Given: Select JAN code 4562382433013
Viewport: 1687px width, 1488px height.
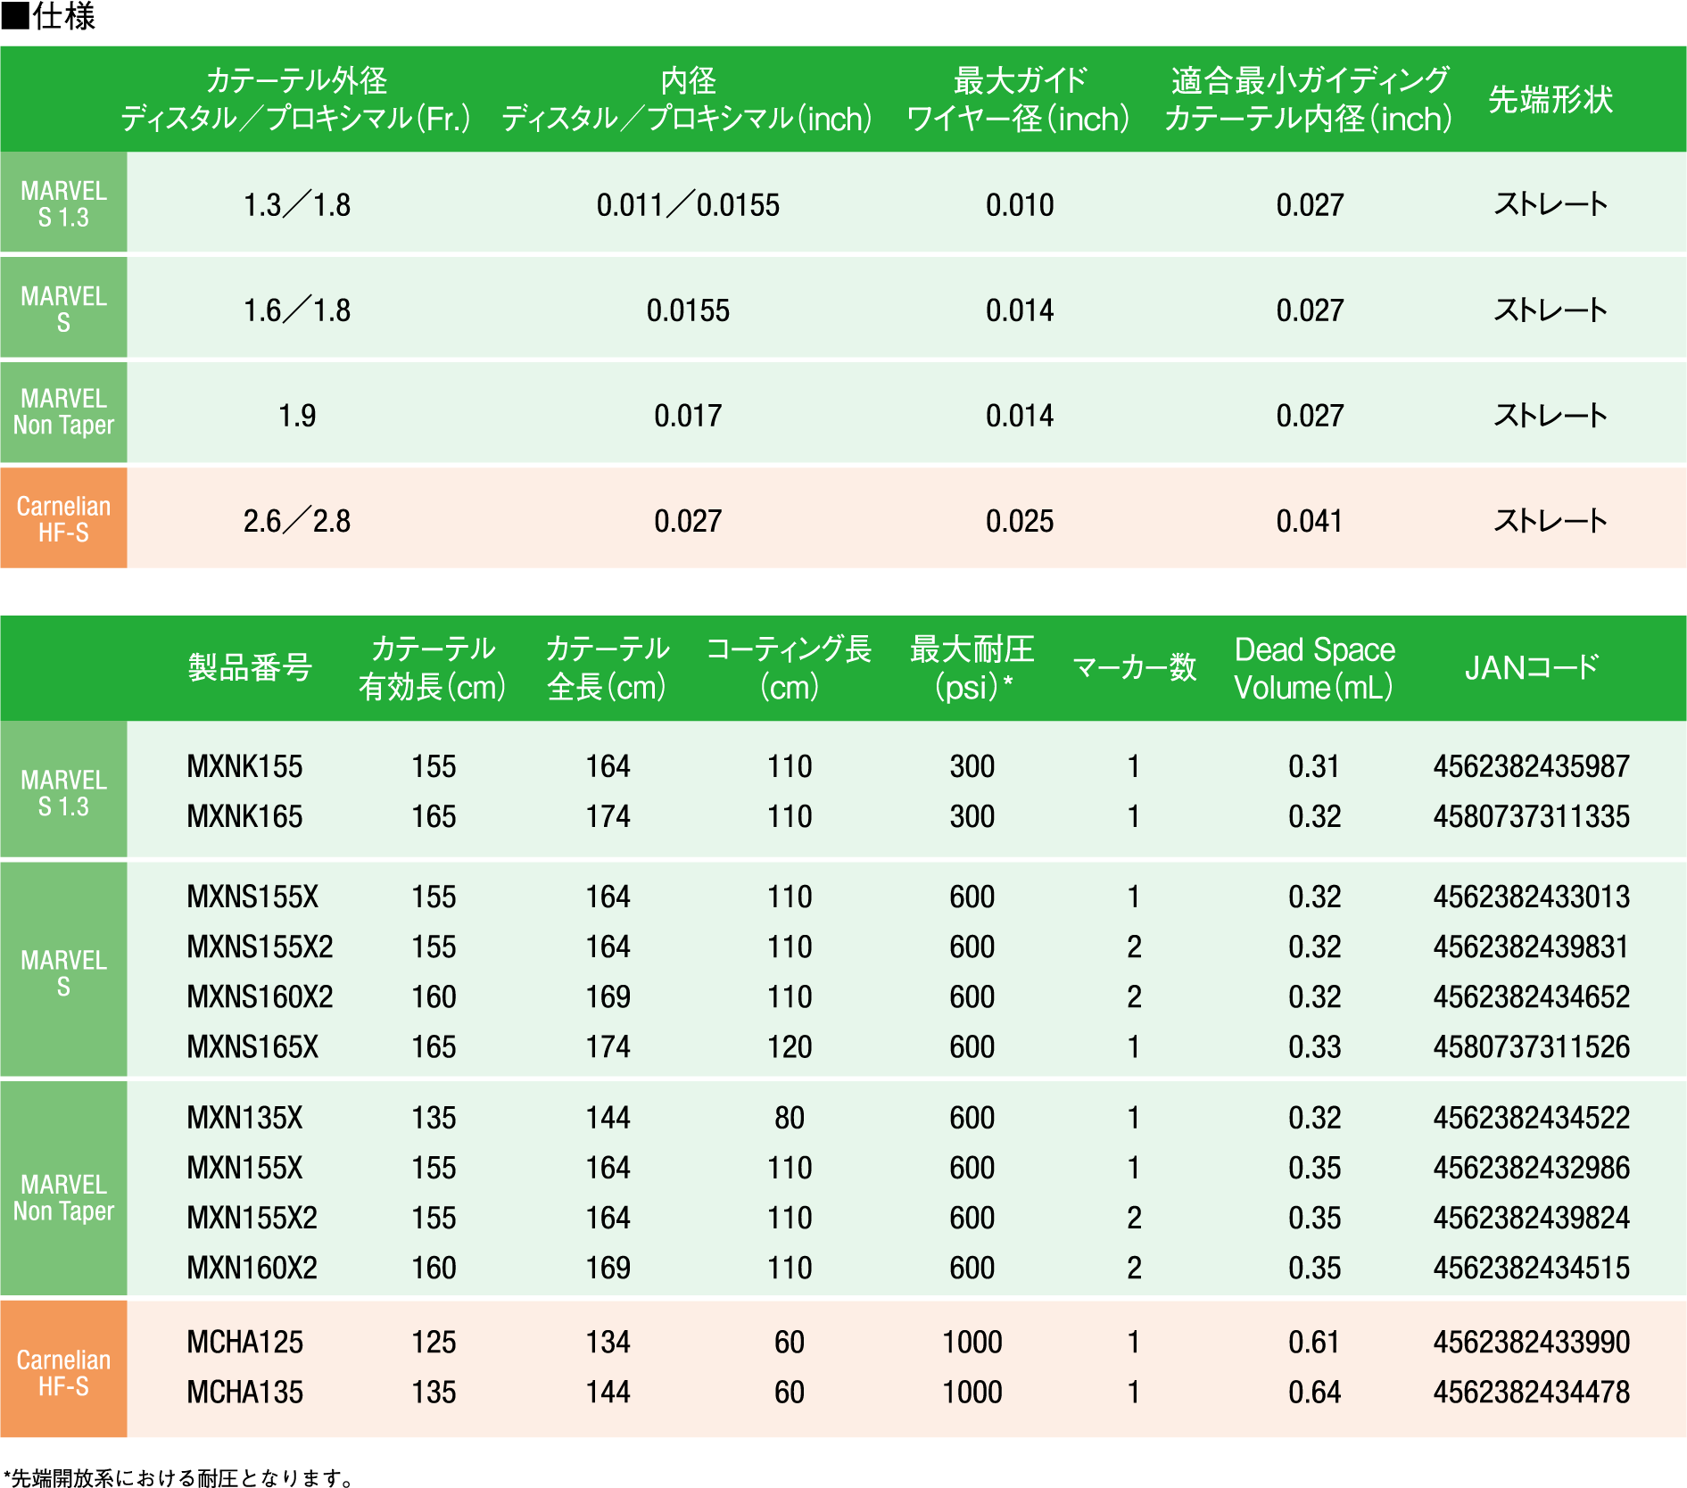Looking at the screenshot, I should 1531,897.
